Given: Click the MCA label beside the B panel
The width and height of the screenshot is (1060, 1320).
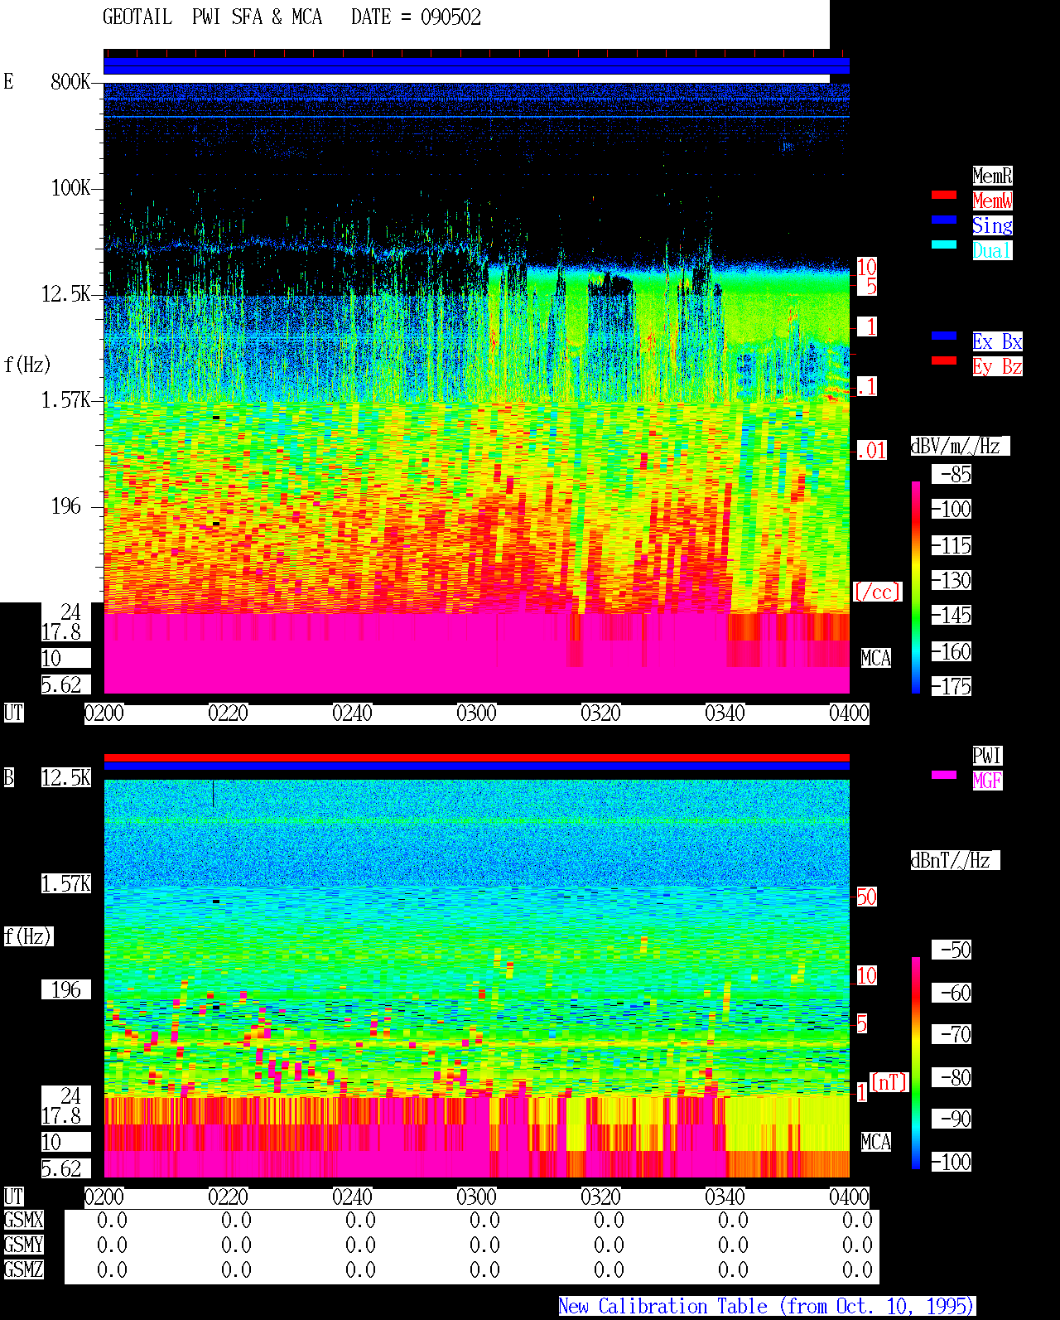Looking at the screenshot, I should (x=876, y=1143).
